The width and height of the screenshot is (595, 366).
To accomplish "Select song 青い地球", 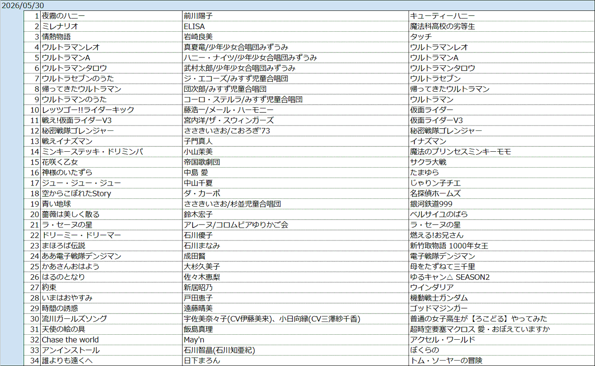I will 56,203.
